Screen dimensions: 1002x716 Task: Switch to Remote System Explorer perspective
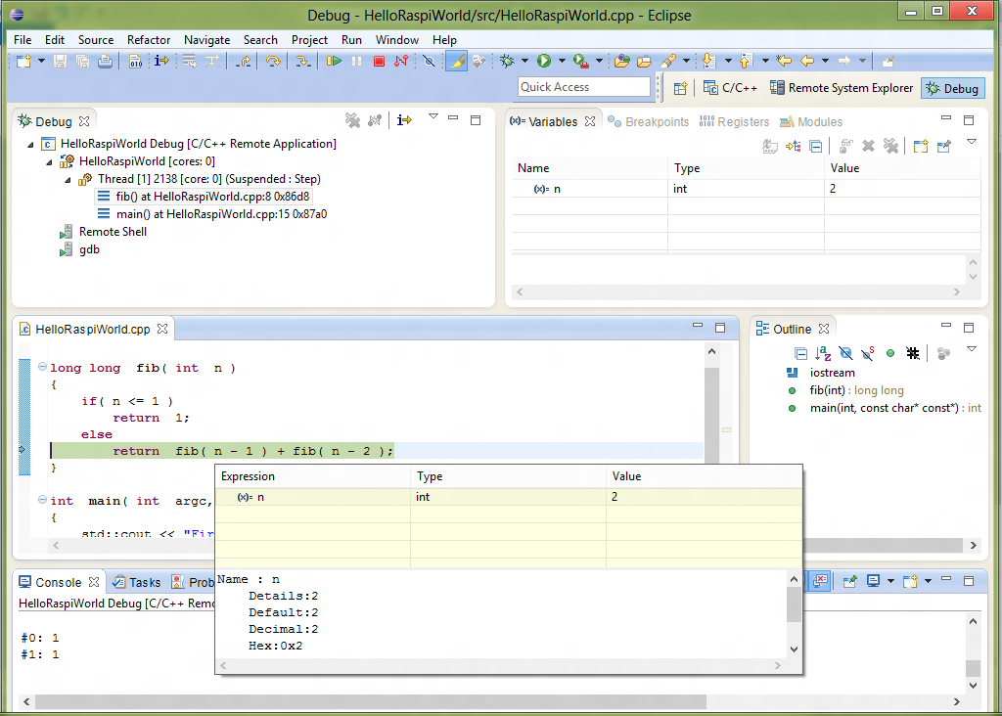[842, 88]
